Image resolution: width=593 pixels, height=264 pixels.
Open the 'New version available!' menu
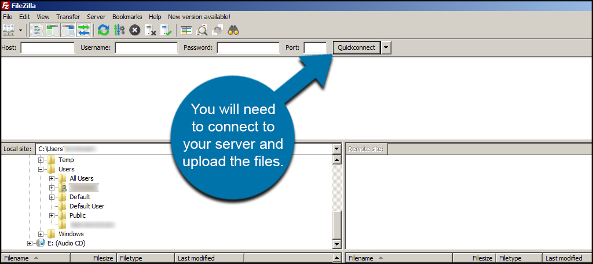coord(199,17)
